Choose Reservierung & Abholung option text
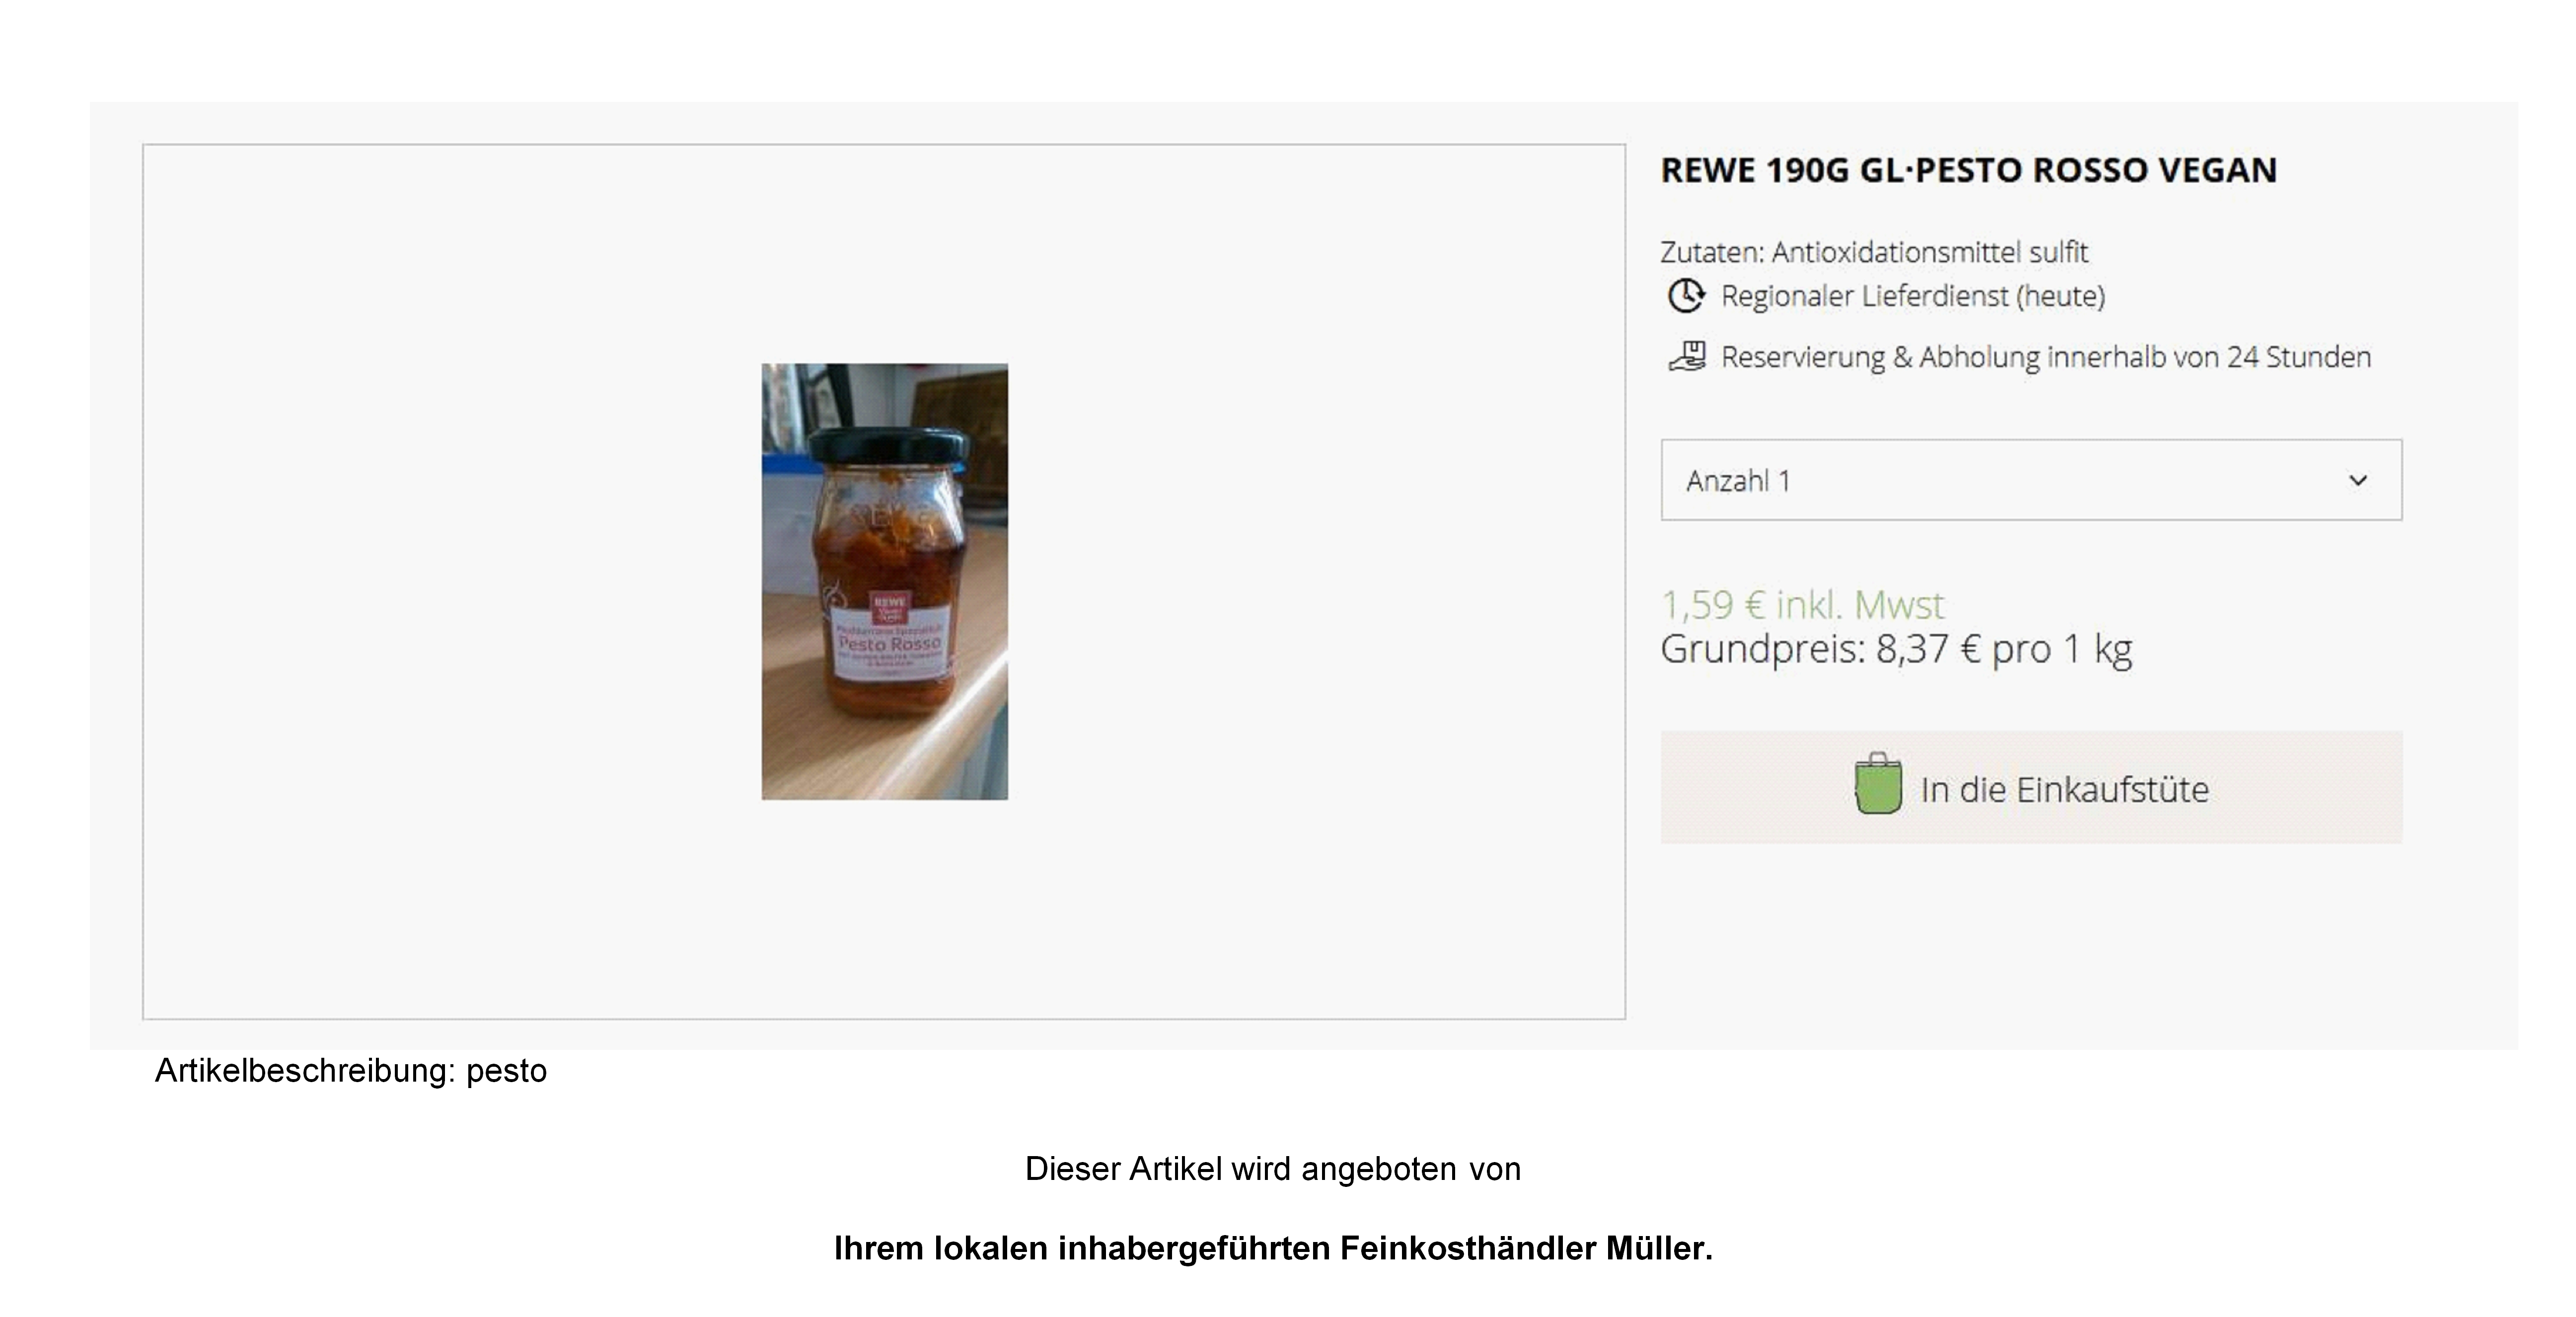 (x=2046, y=357)
